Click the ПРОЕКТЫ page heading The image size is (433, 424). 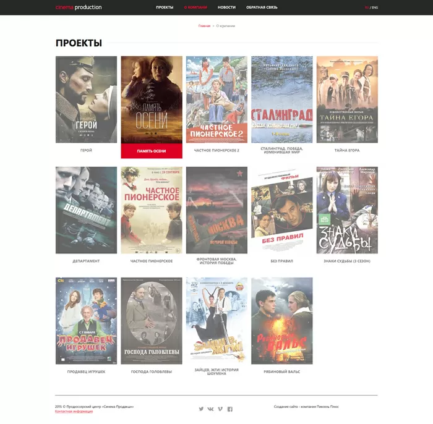click(x=79, y=43)
